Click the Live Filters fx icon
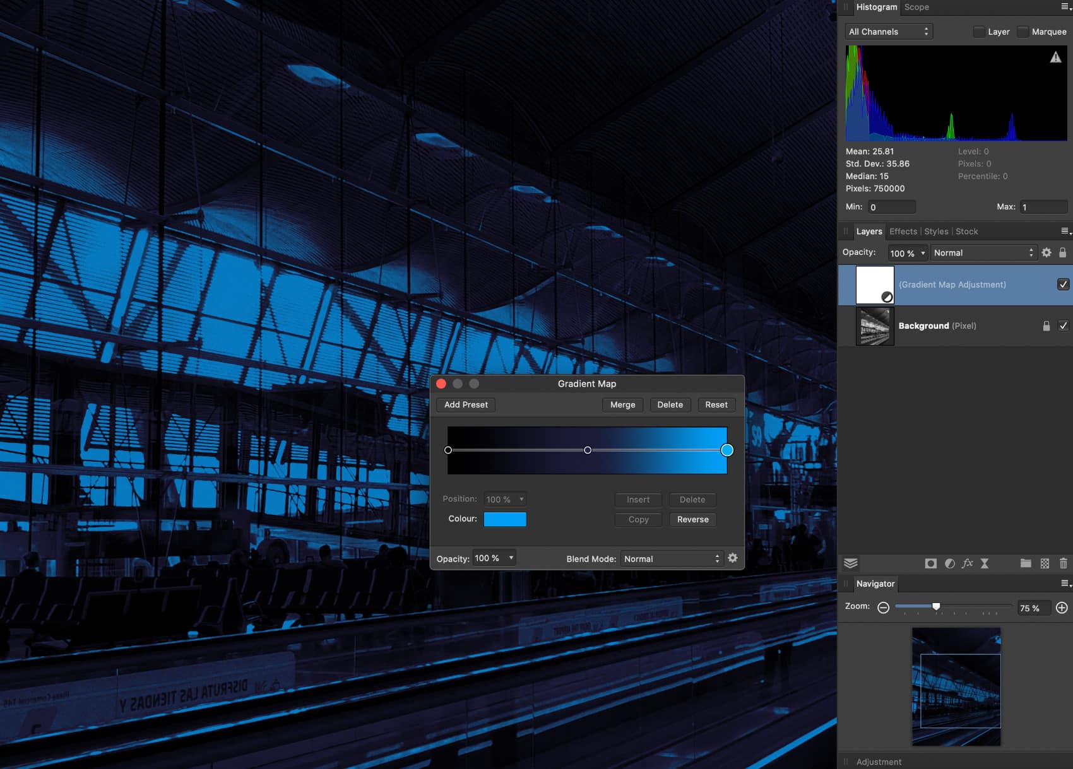 pos(985,563)
